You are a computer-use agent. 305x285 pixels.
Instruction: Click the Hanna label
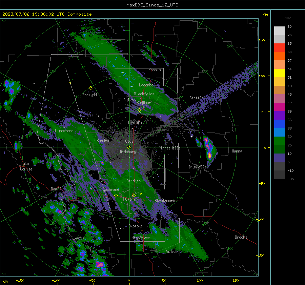[x=237, y=151]
